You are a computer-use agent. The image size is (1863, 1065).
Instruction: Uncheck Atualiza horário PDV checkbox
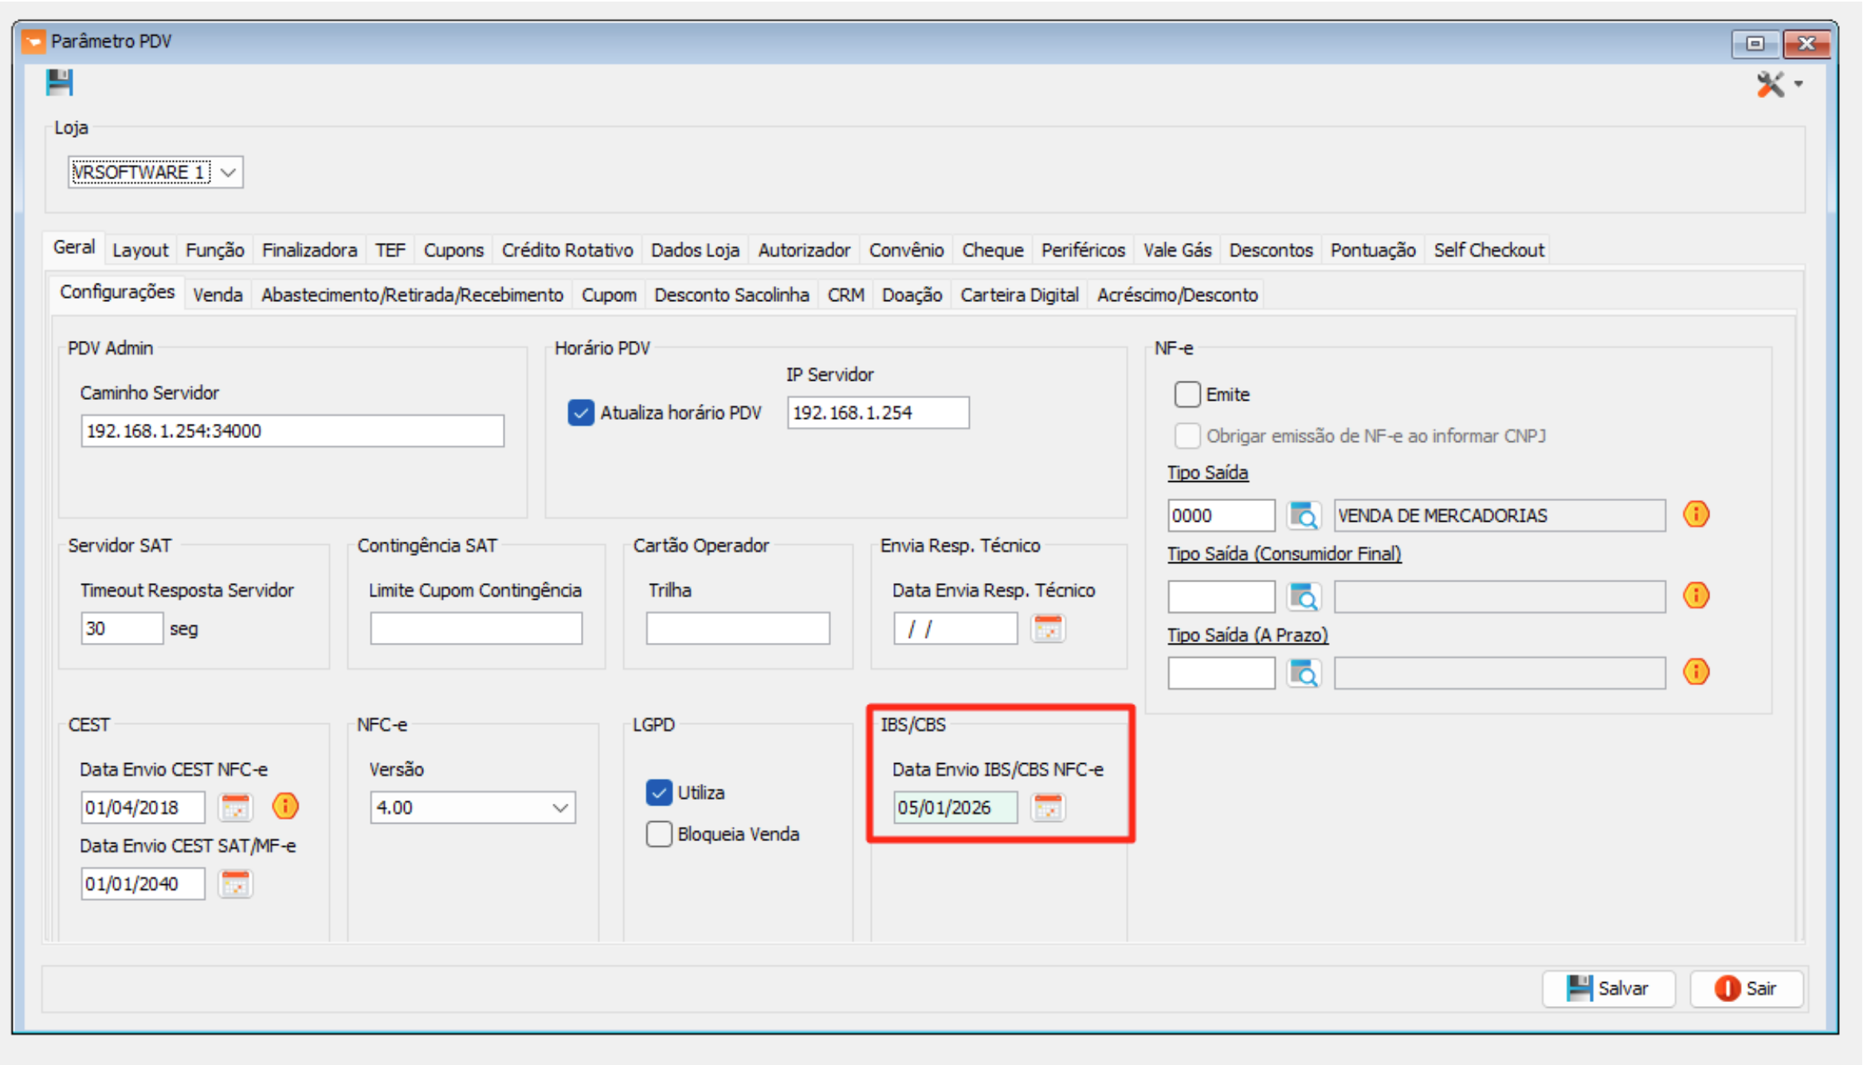(581, 413)
